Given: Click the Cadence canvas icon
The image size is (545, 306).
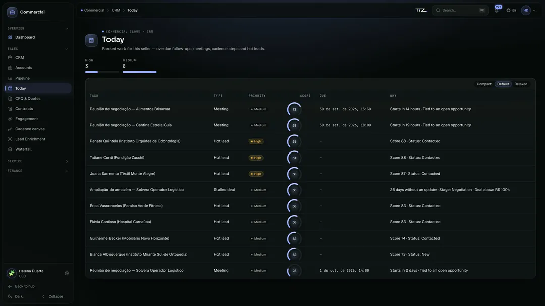Looking at the screenshot, I should (10, 129).
